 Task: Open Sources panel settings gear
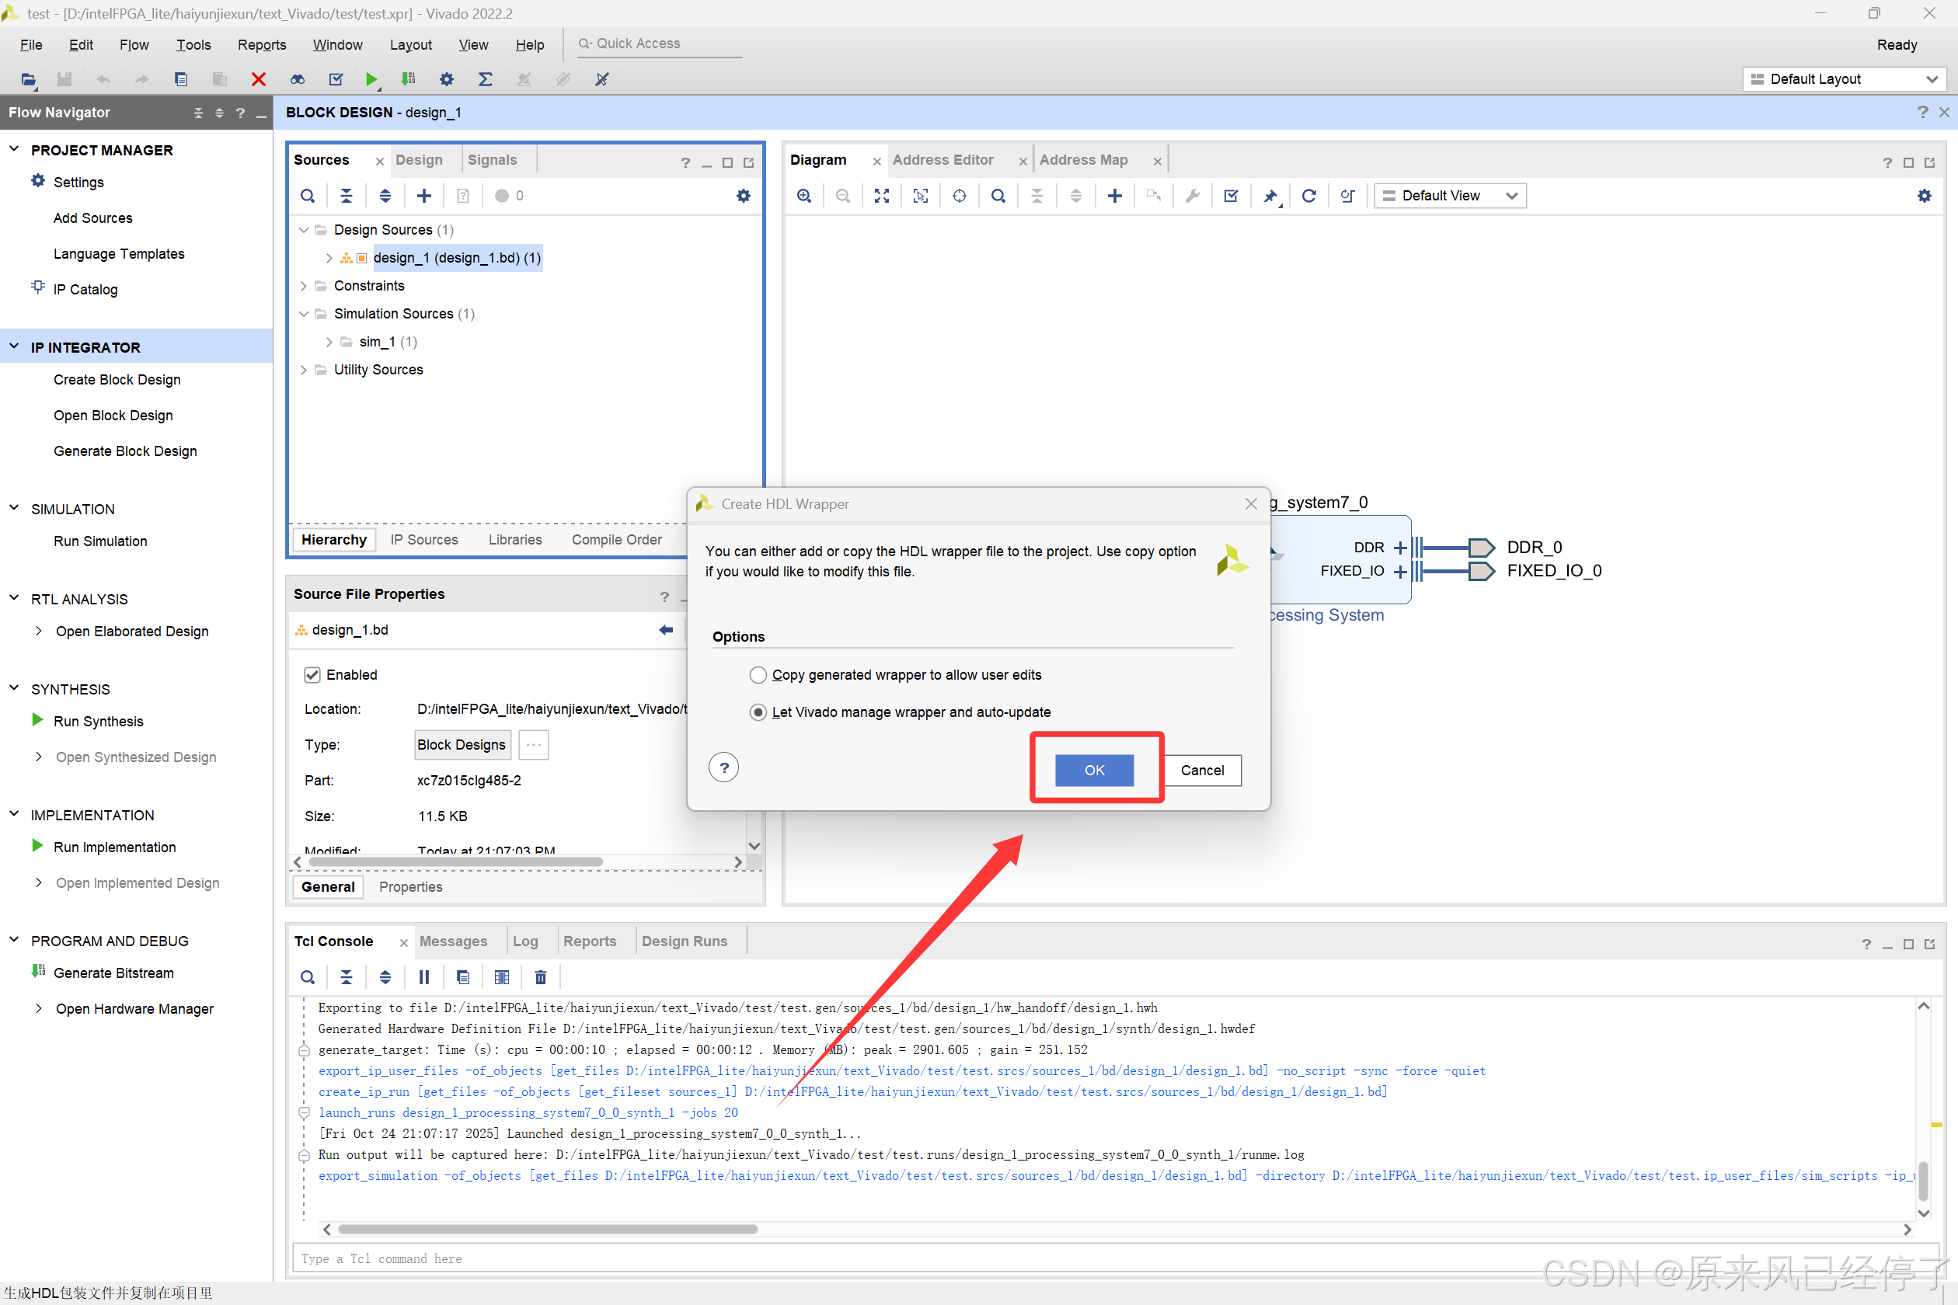click(x=744, y=196)
